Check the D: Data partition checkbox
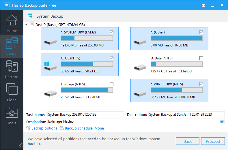The image size is (228, 150). 201,58
